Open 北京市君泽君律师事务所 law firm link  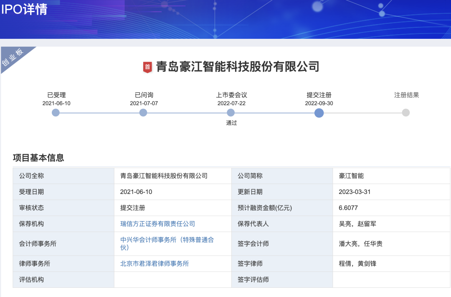pyautogui.click(x=155, y=264)
